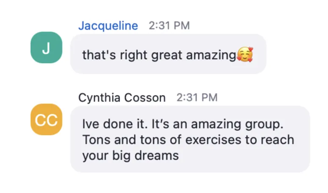
Task: Click the word "exercises" in Cynthia's message
Action: point(213,140)
